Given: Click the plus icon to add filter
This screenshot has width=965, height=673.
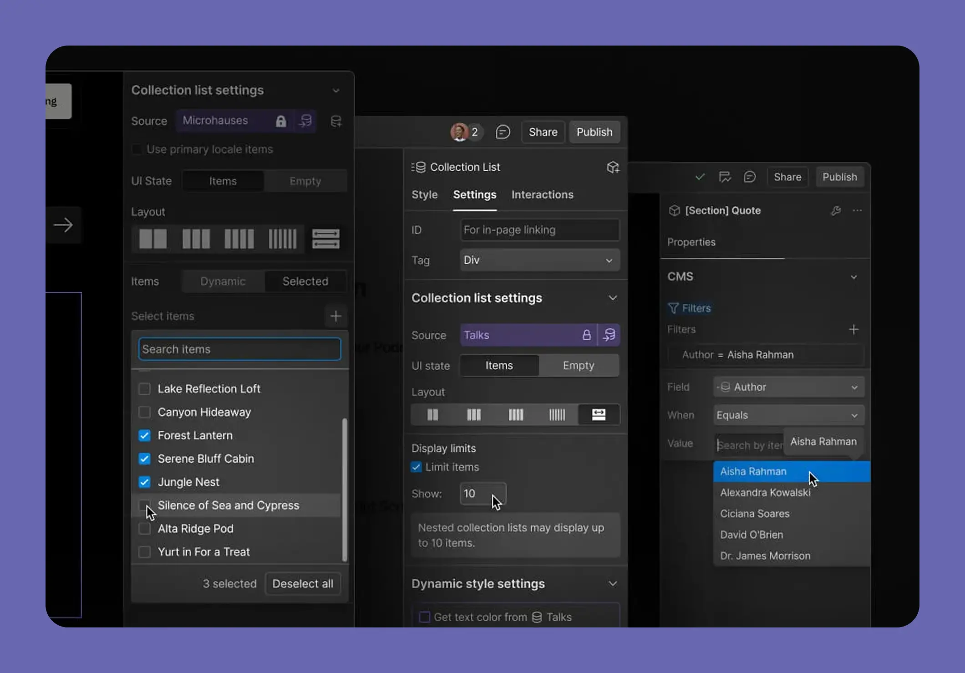Looking at the screenshot, I should tap(853, 329).
